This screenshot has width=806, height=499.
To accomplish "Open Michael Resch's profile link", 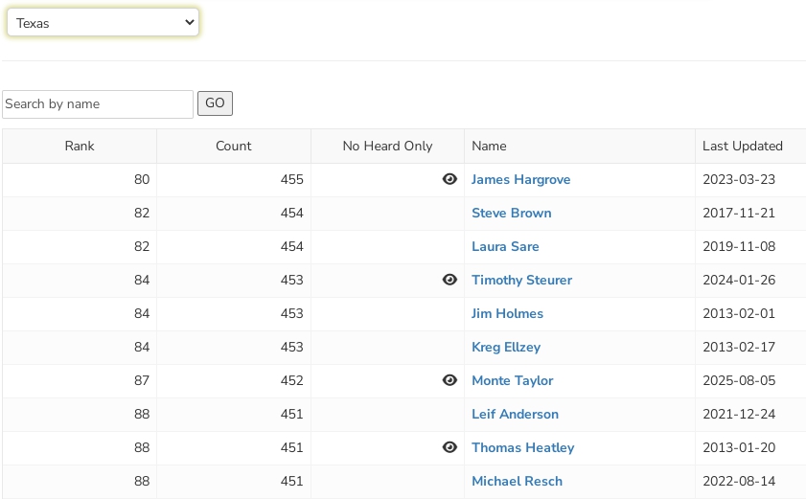I will coord(517,482).
